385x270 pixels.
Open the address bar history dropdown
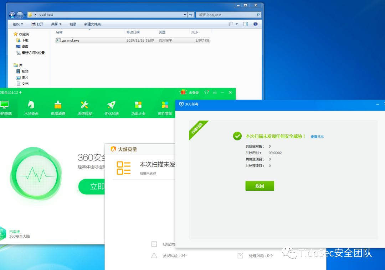pos(185,15)
